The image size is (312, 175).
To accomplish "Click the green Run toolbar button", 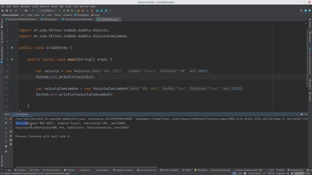I will click(x=59, y=11).
